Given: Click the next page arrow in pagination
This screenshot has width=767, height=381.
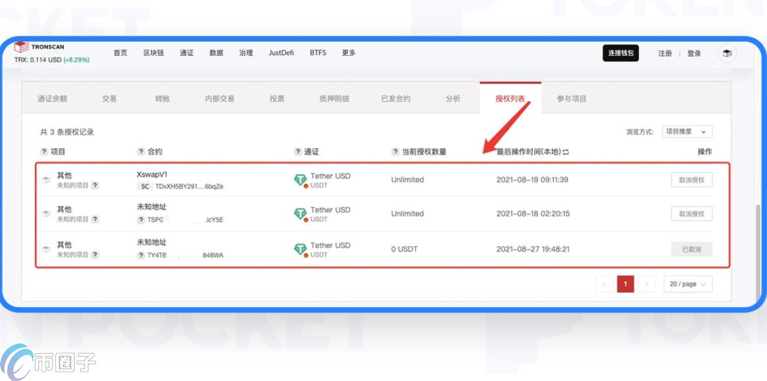Looking at the screenshot, I should click(646, 283).
